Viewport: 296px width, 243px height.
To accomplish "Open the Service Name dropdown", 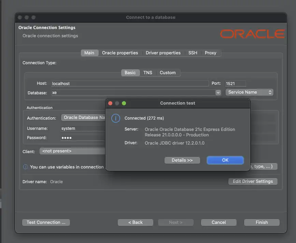I will point(249,92).
